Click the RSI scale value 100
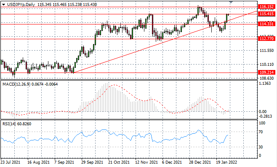Viewport: 277px width, 167px height. point(262,123)
